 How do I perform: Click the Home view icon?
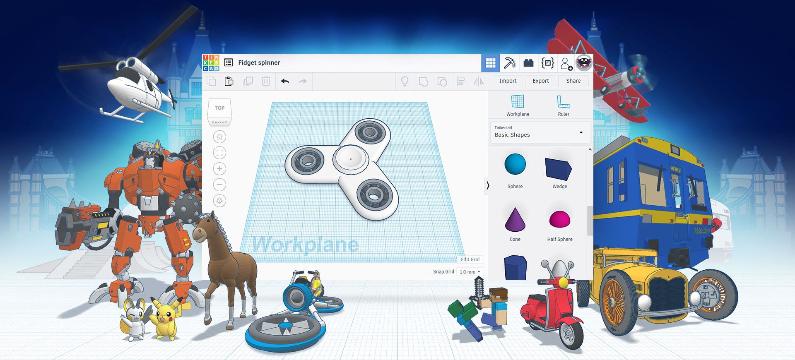[x=219, y=137]
